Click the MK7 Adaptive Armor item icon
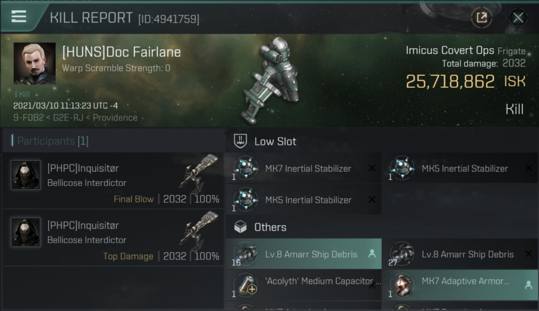Image resolution: width=539 pixels, height=311 pixels. pyautogui.click(x=402, y=285)
